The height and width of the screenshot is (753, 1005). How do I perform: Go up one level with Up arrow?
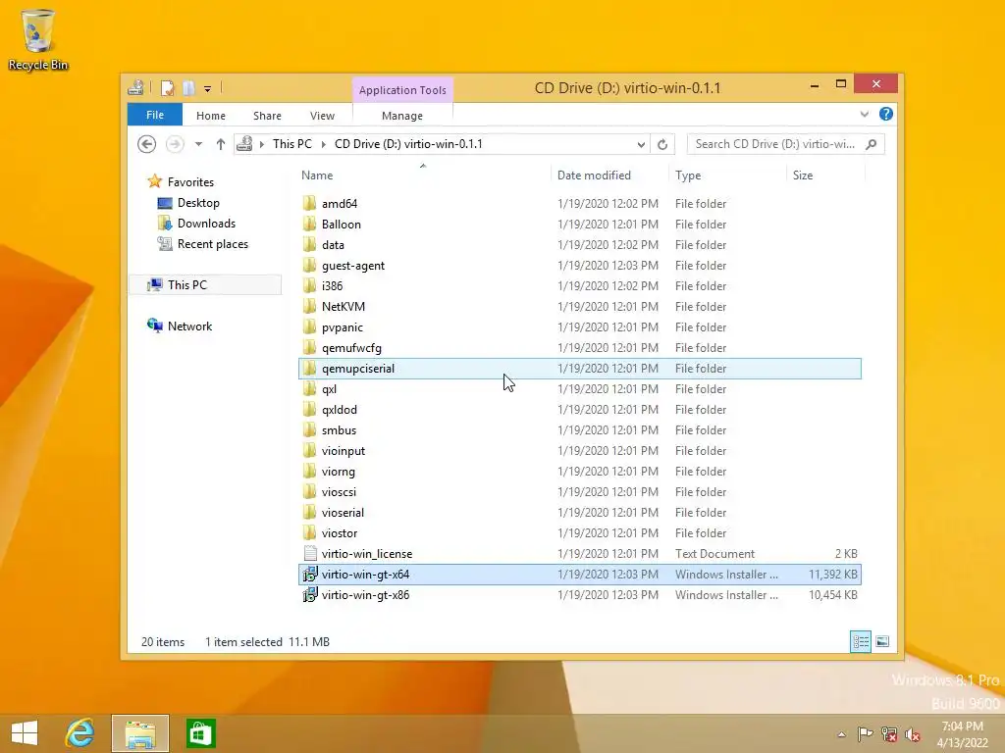point(221,144)
